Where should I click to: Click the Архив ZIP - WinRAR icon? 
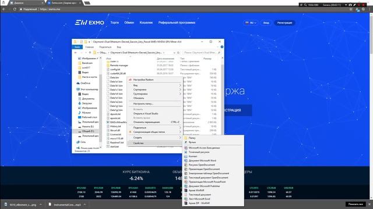coord(186,203)
